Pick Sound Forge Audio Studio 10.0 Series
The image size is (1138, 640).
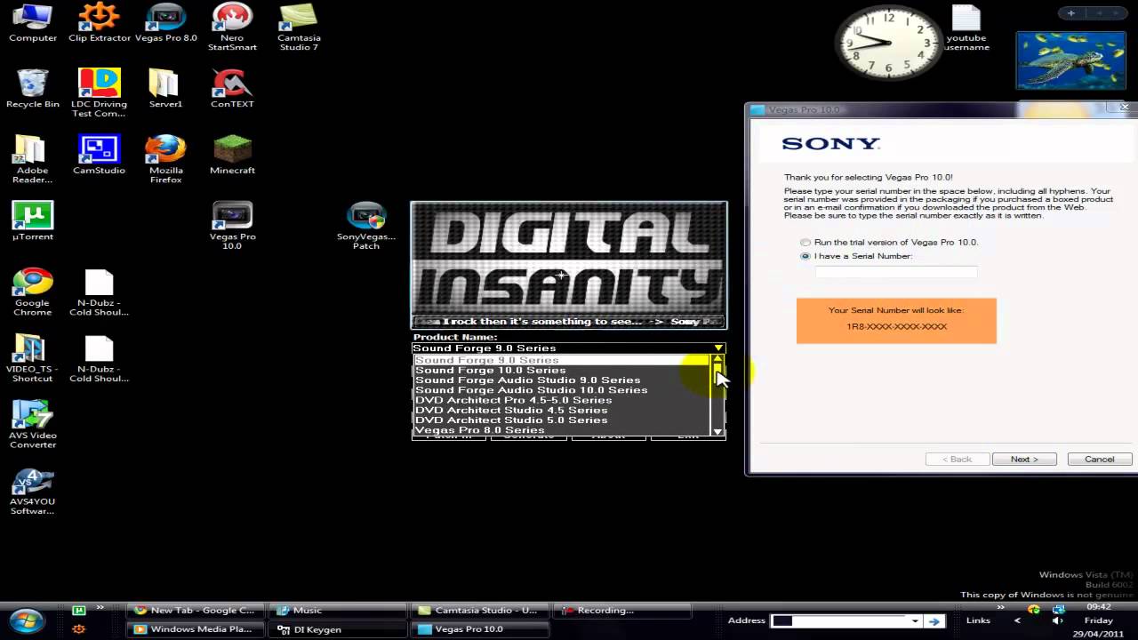click(561, 390)
